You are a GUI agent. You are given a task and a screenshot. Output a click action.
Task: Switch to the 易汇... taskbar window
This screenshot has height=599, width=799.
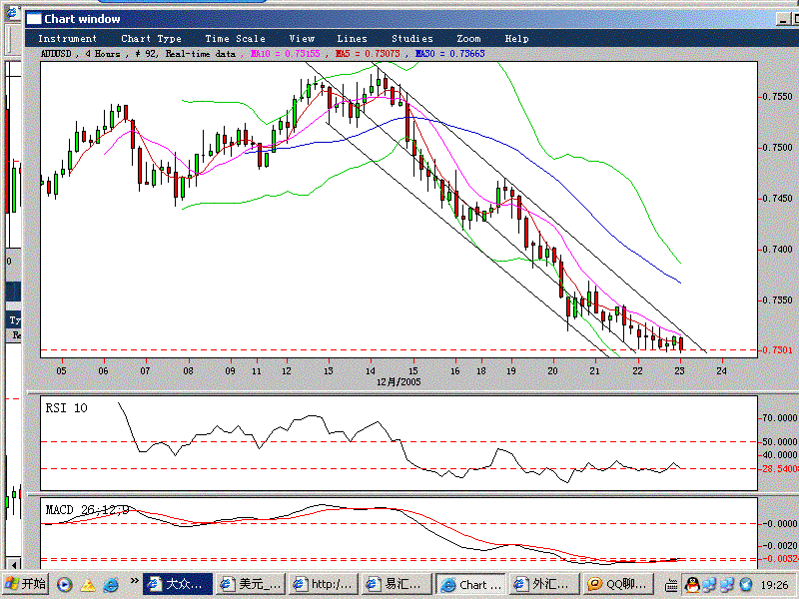pyautogui.click(x=397, y=584)
